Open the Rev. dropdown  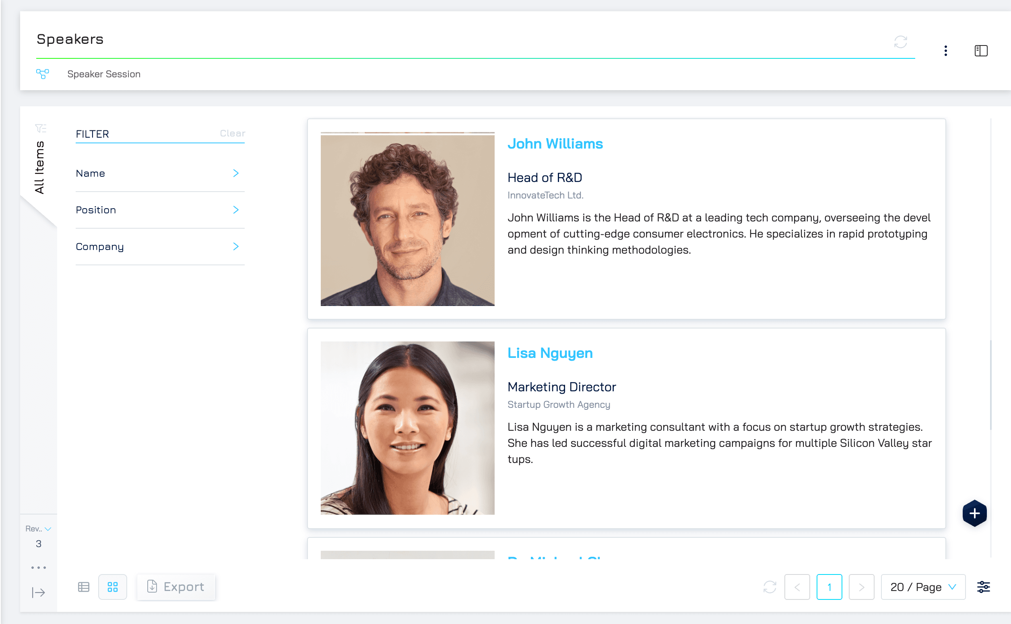tap(38, 529)
